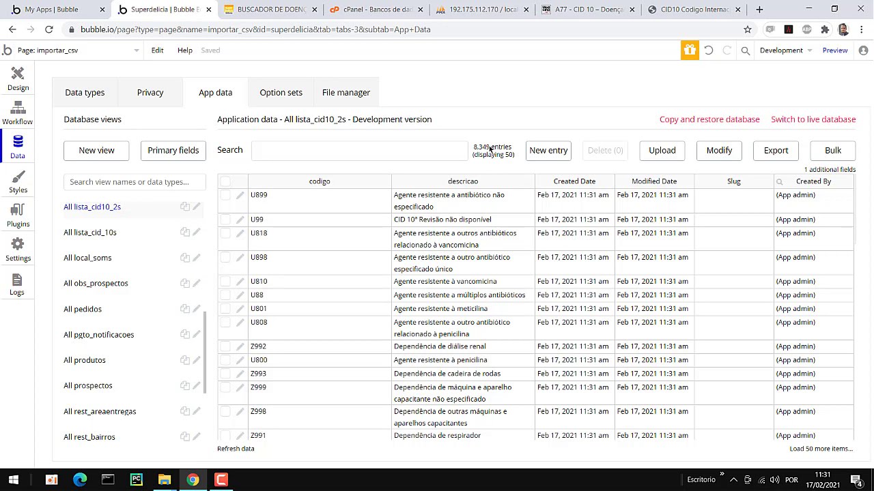Check the U818 row checkbox
Image resolution: width=874 pixels, height=491 pixels.
pyautogui.click(x=225, y=233)
